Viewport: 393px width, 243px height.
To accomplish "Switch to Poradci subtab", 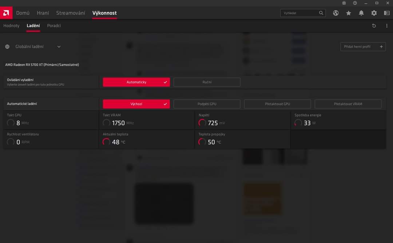I will pos(54,25).
